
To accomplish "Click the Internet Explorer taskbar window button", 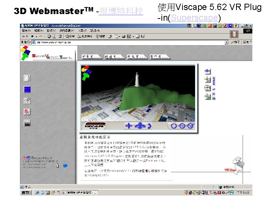I will pyautogui.click(x=80, y=193).
